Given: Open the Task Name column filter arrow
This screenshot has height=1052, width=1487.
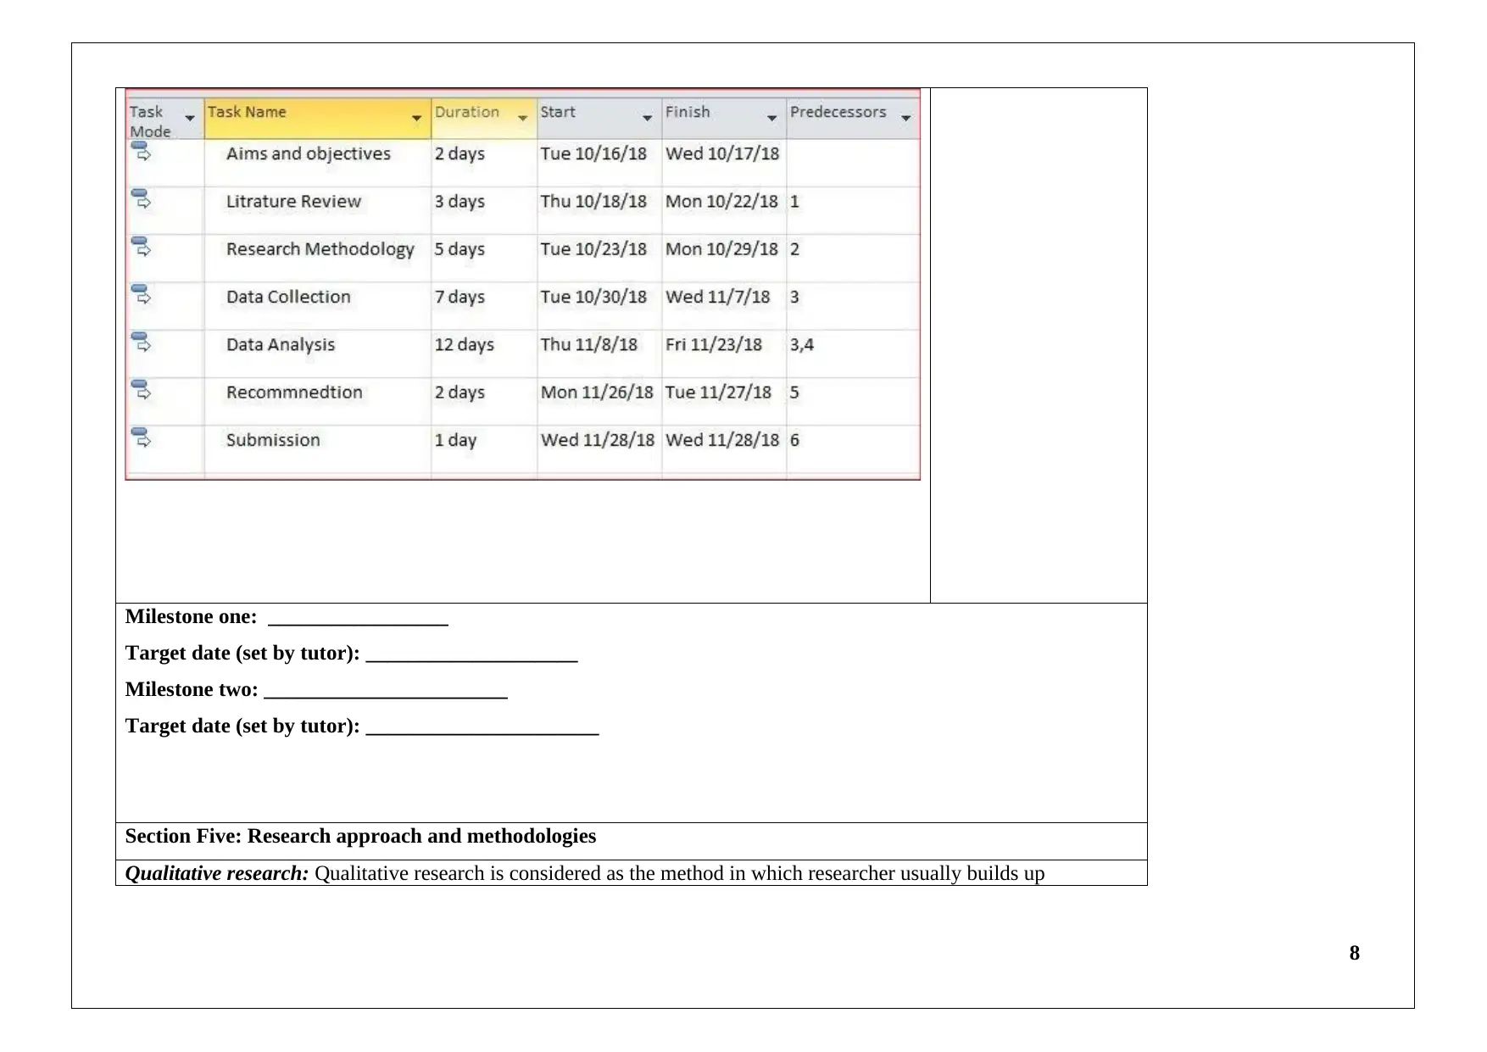Looking at the screenshot, I should pos(416,118).
